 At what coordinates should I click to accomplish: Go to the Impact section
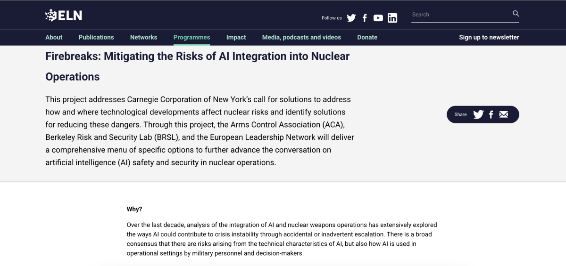click(236, 37)
